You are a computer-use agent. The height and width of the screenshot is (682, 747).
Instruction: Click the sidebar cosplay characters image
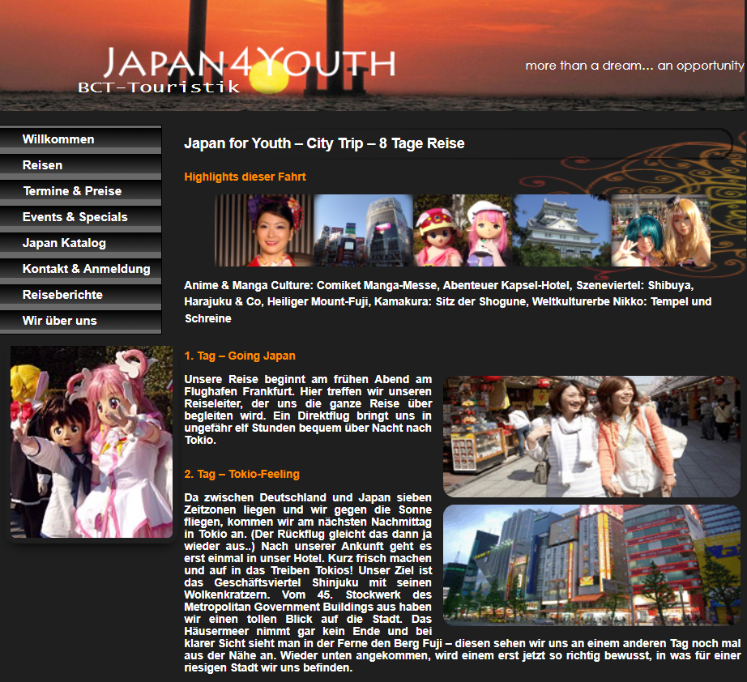pyautogui.click(x=92, y=442)
